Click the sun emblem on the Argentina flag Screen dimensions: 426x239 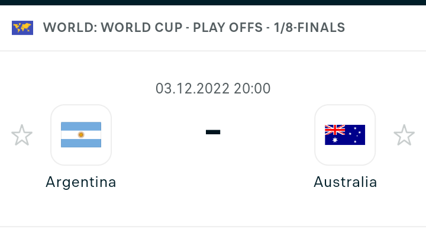point(81,135)
